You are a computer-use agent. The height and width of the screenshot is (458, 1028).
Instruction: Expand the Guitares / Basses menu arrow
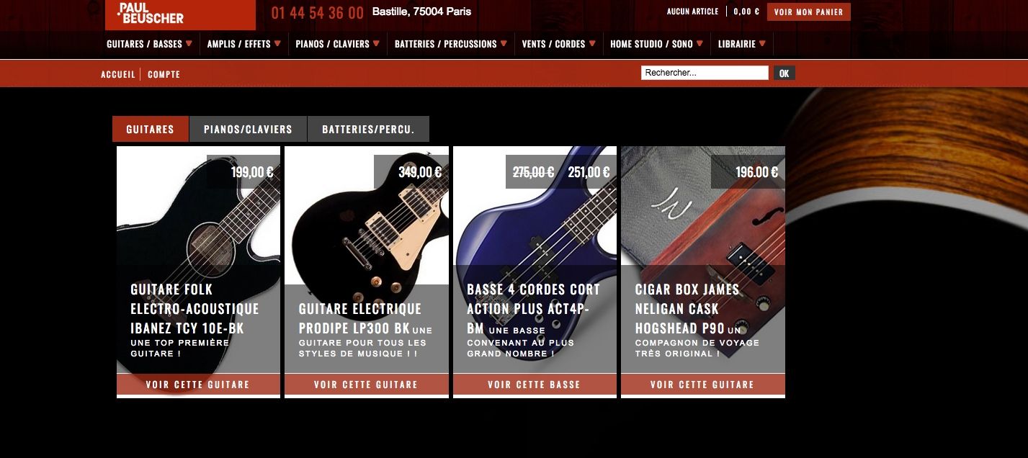(189, 43)
